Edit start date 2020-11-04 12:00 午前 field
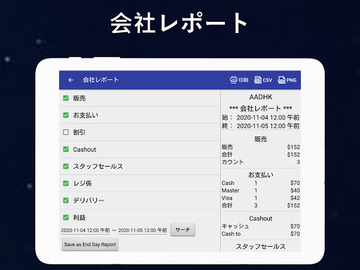Viewport: 360px width, 270px height. click(x=85, y=231)
